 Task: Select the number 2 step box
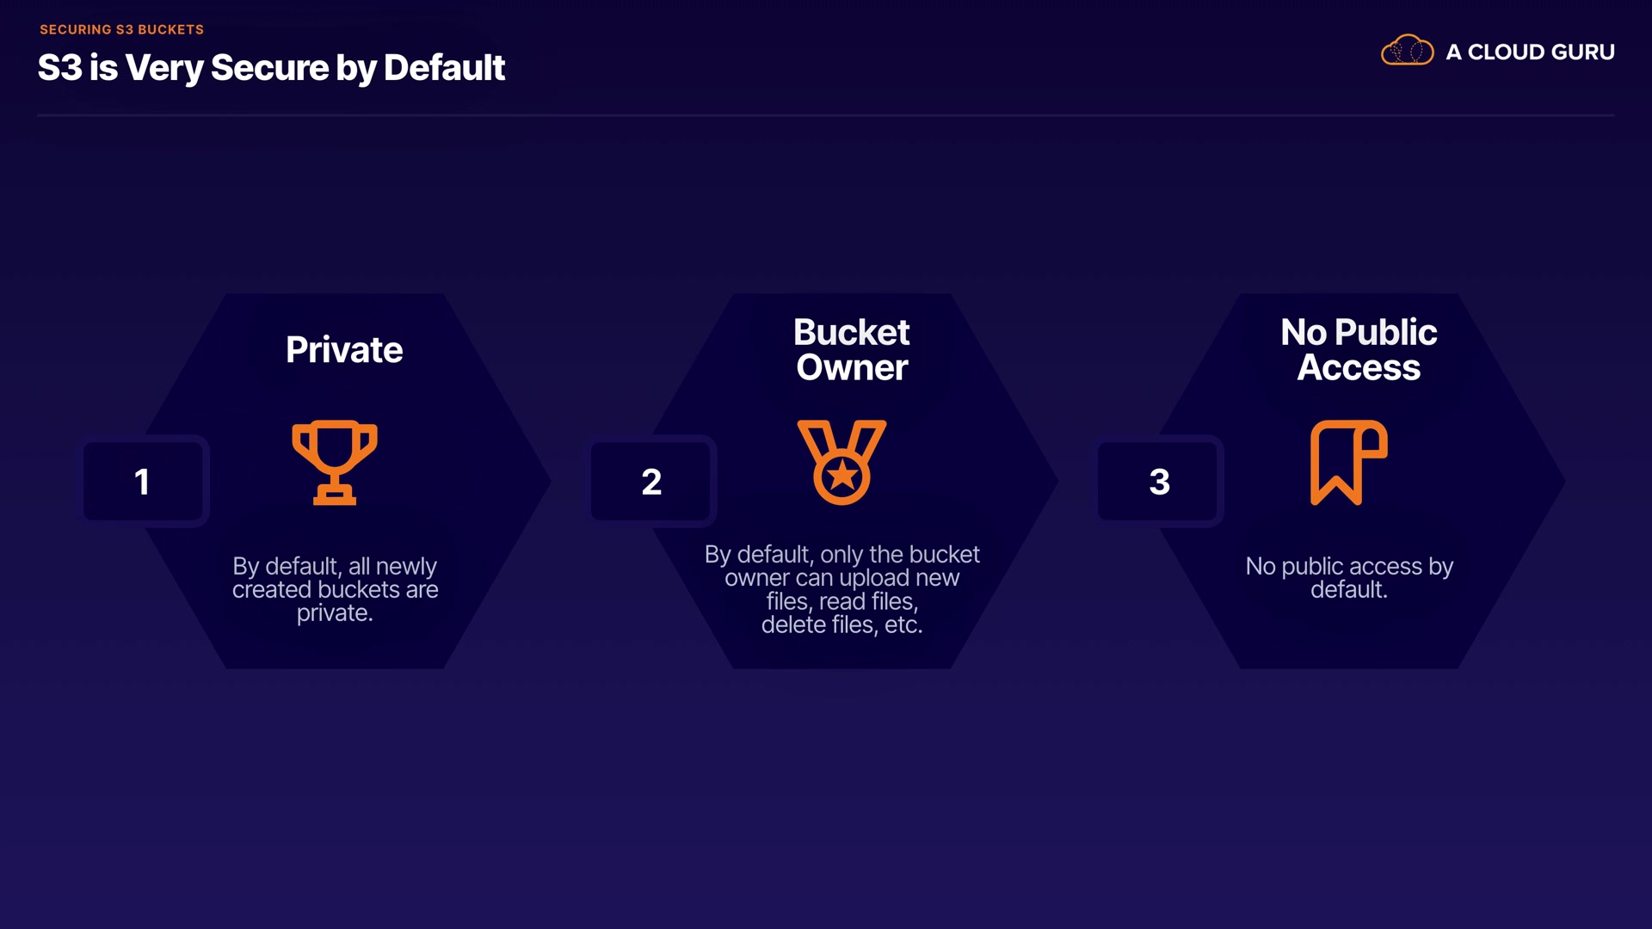[x=651, y=481]
